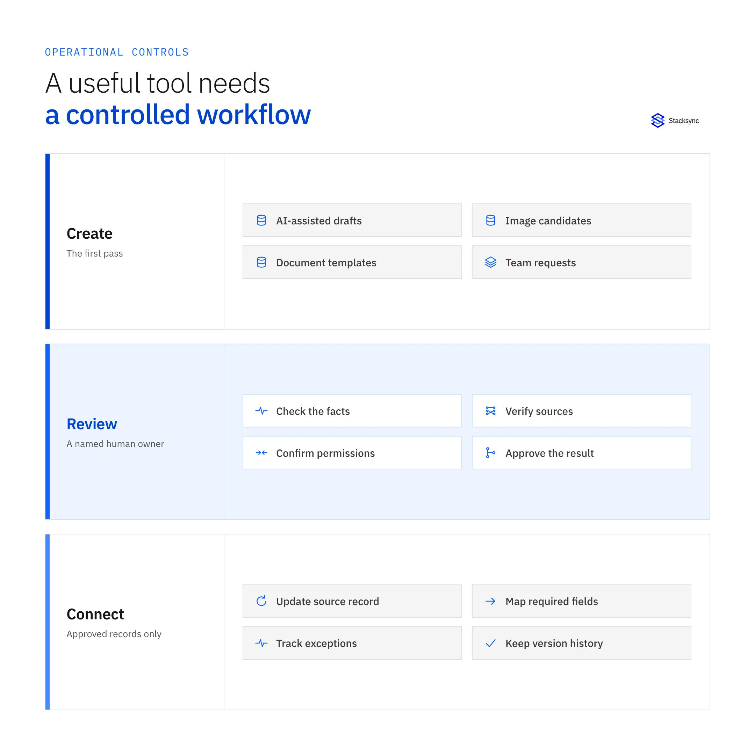Image resolution: width=755 pixels, height=755 pixels.
Task: Click the layers icon beside Team requests
Action: click(x=491, y=262)
